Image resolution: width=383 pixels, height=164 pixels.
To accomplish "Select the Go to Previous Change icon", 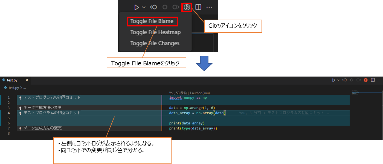I will (x=165, y=7).
